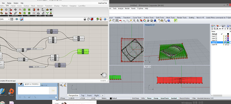Toggle Layer 02 visibility light bulb
Screen dimensions: 231x104
[224, 38]
